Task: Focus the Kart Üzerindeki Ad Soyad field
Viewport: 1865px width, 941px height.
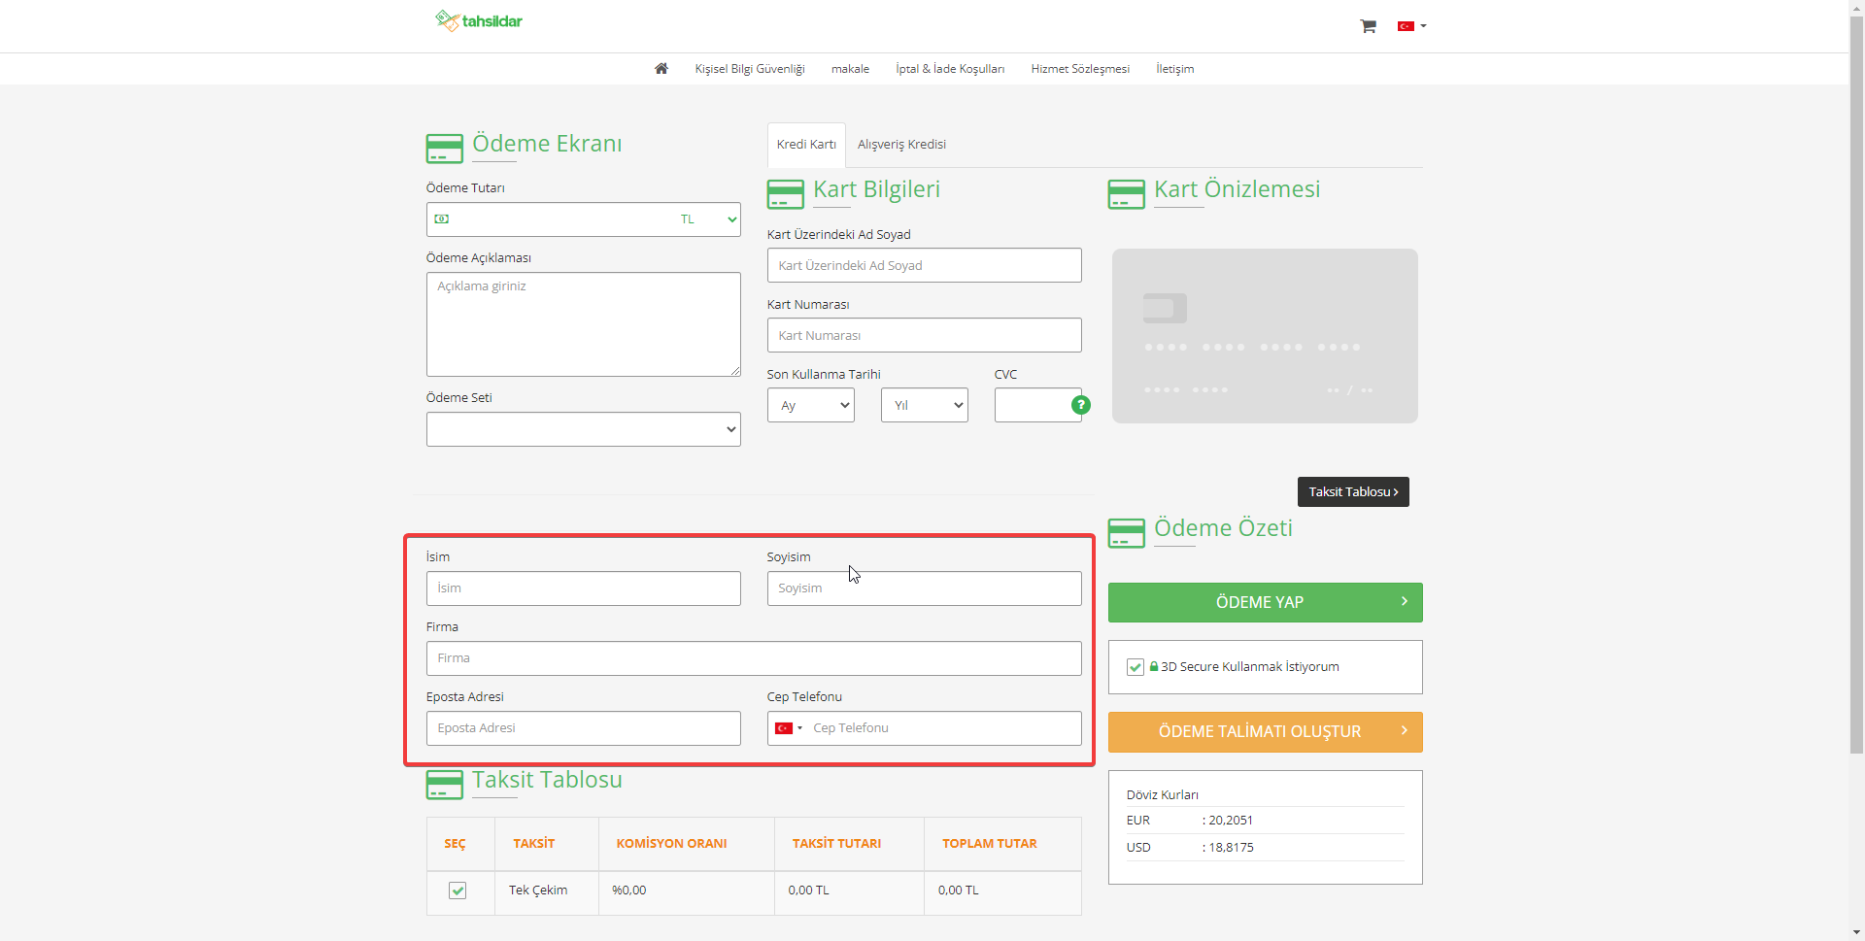Action: (x=925, y=265)
